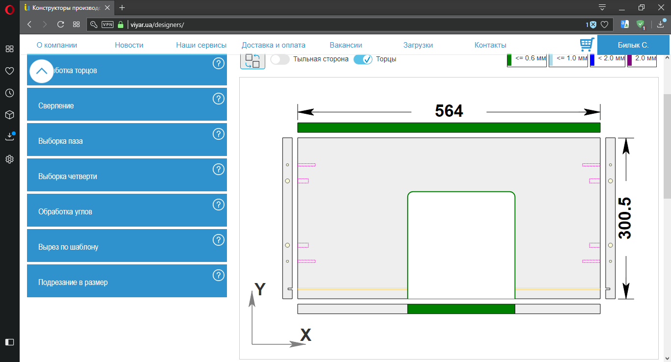Open help for Сверление section
This screenshot has width=671, height=362.
coord(219,99)
